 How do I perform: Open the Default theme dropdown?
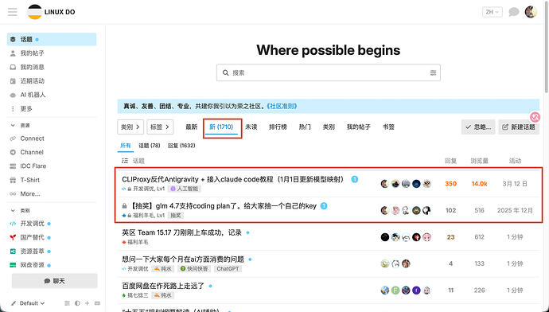28,303
